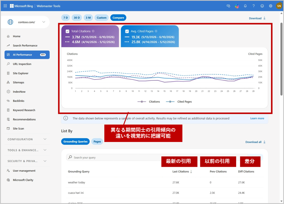This screenshot has width=284, height=204.
Task: Open the feedback chat icon in header
Action: coord(228,6)
